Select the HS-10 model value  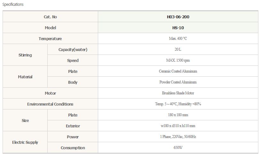tap(178, 28)
